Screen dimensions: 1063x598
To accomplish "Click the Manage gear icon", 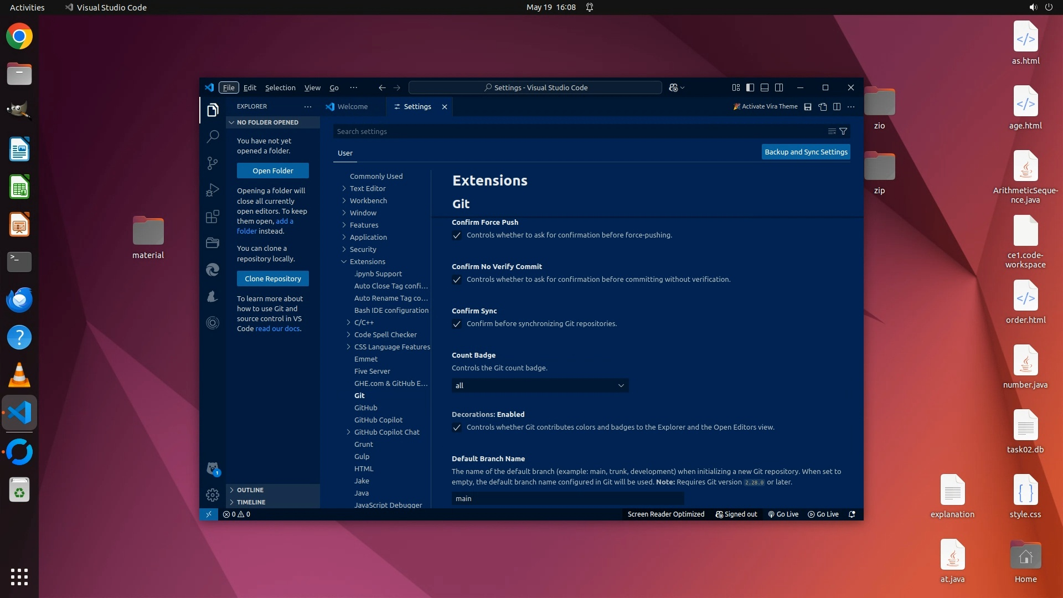I will [x=213, y=494].
